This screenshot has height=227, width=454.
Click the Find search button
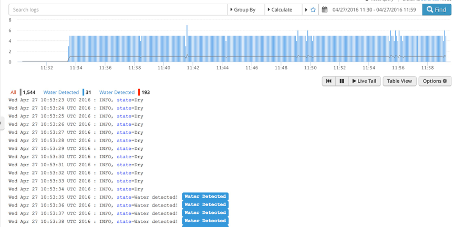pos(436,9)
